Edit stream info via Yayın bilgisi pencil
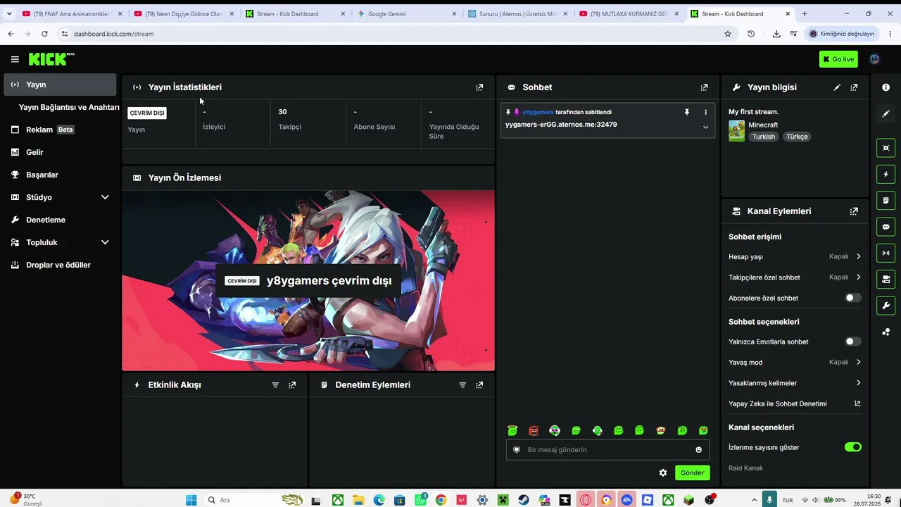This screenshot has width=901, height=507. [x=837, y=87]
